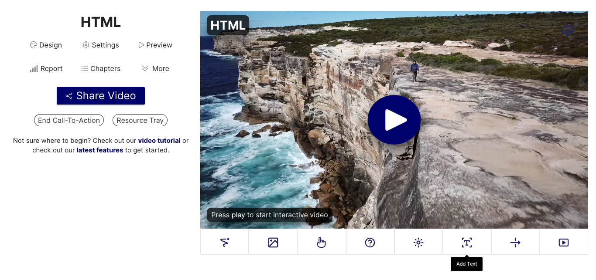This screenshot has height=280, width=596.
Task: Open the Settings menu
Action: (x=100, y=45)
